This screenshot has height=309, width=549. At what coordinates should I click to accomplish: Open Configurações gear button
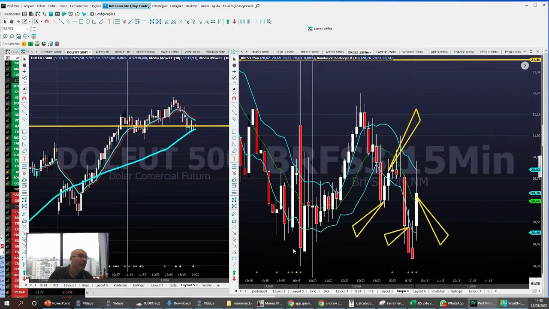tap(102, 14)
